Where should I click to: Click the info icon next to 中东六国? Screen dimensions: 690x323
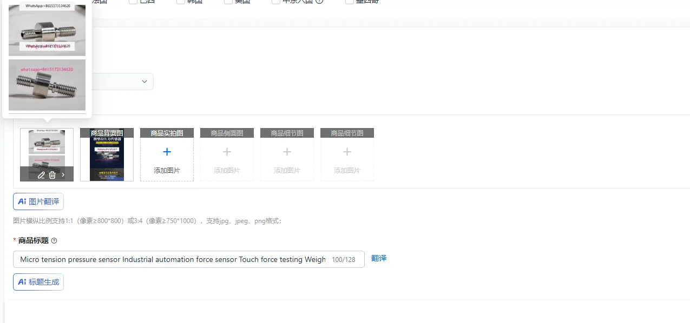319,2
